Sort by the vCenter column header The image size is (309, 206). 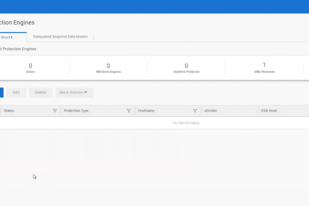pyautogui.click(x=210, y=111)
